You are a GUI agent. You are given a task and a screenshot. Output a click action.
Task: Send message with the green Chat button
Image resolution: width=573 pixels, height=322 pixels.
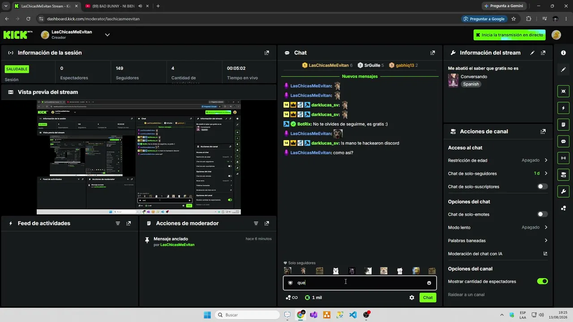point(428,297)
